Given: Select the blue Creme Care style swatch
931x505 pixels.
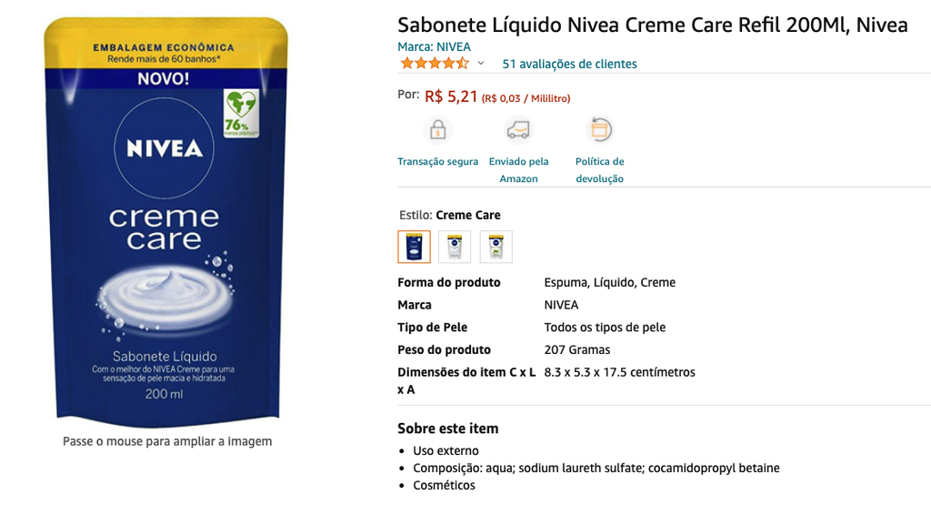Looking at the screenshot, I should 414,247.
